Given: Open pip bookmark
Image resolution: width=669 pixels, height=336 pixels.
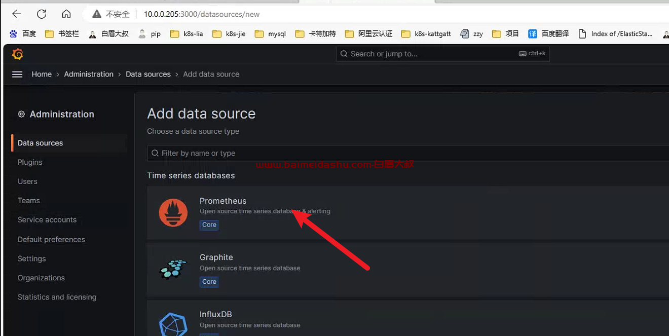Looking at the screenshot, I should (x=150, y=34).
